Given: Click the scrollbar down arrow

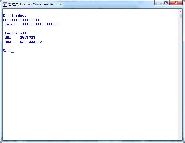Looking at the screenshot, I should (180, 138).
